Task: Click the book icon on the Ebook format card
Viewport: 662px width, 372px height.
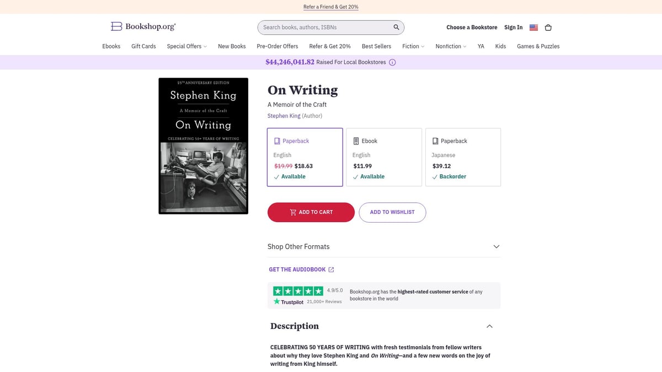Action: tap(355, 141)
